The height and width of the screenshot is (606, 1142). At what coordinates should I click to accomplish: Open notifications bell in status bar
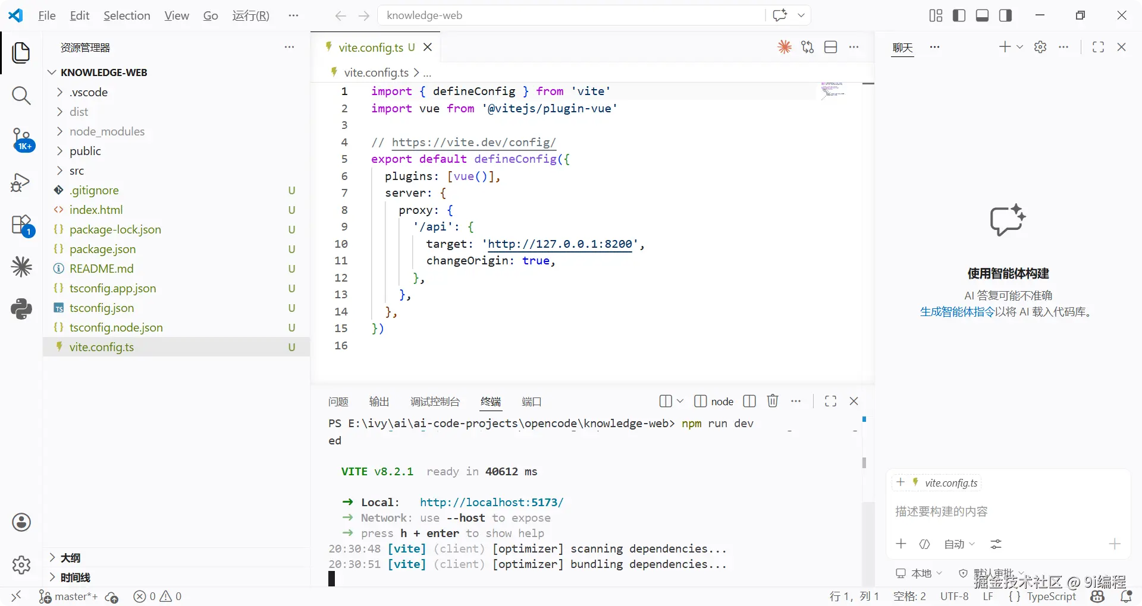1126,596
